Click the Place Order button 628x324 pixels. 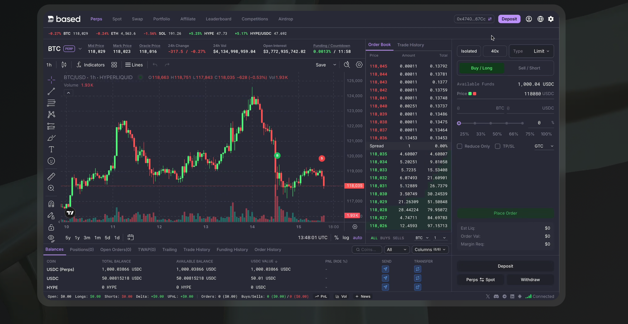(x=505, y=213)
